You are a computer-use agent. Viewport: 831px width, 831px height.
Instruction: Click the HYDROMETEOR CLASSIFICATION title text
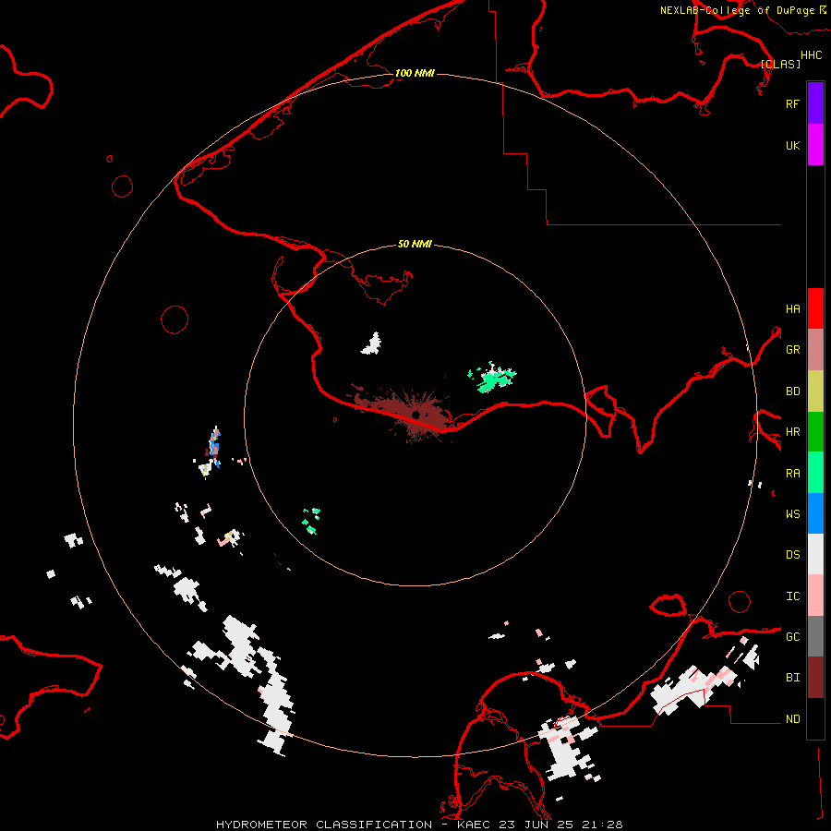[x=324, y=825]
